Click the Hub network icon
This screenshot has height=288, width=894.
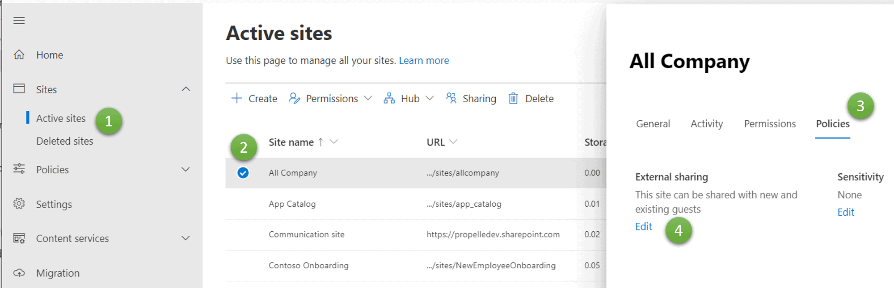tap(389, 98)
